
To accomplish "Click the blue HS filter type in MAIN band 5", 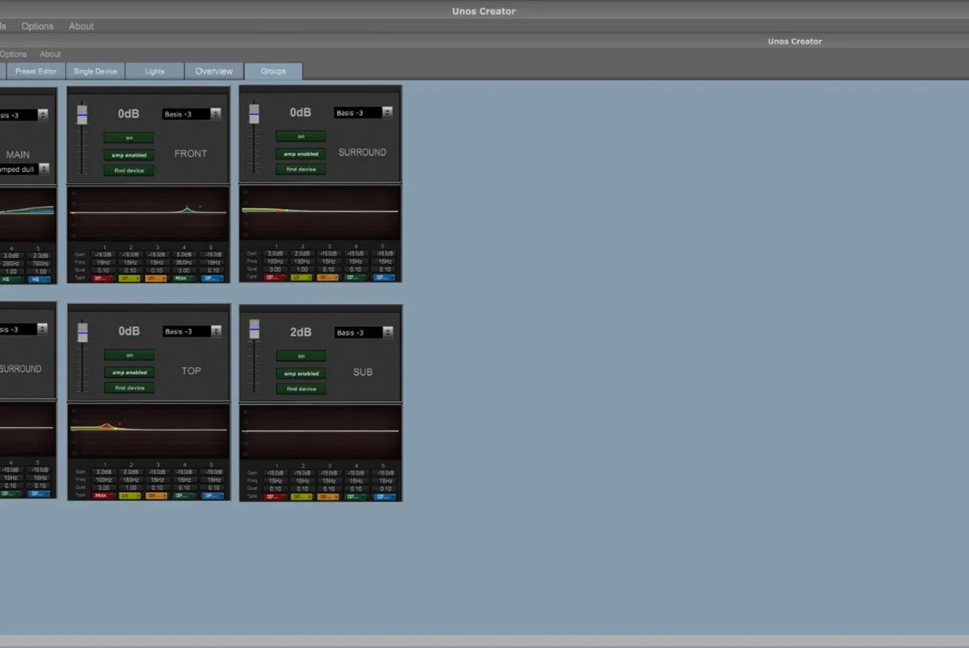I will (40, 279).
